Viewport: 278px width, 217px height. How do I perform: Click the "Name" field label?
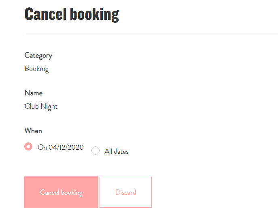[34, 93]
